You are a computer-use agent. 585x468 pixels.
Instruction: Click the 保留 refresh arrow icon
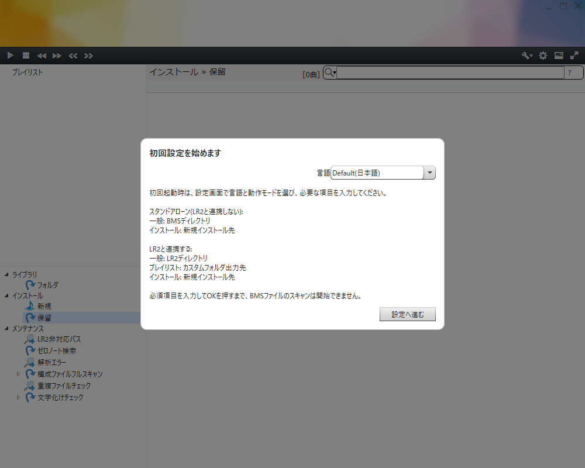pos(30,318)
